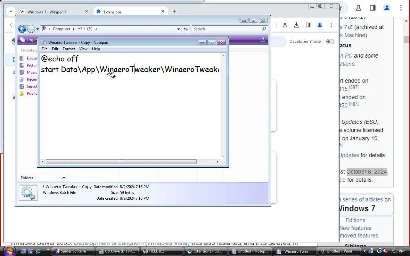Open Chrome Labs flask in Wikipedia window
The image size is (410, 256).
point(358,8)
